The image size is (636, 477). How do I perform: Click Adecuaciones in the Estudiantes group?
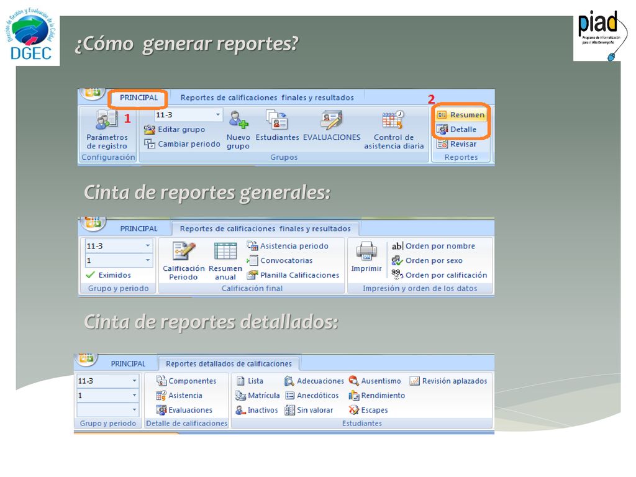pos(314,381)
